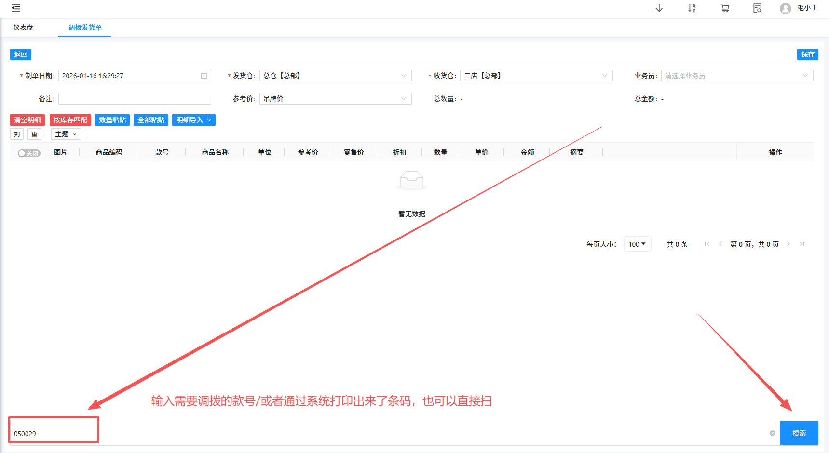Open the calendar picker for 制单日期
The image size is (829, 453).
[x=204, y=75]
